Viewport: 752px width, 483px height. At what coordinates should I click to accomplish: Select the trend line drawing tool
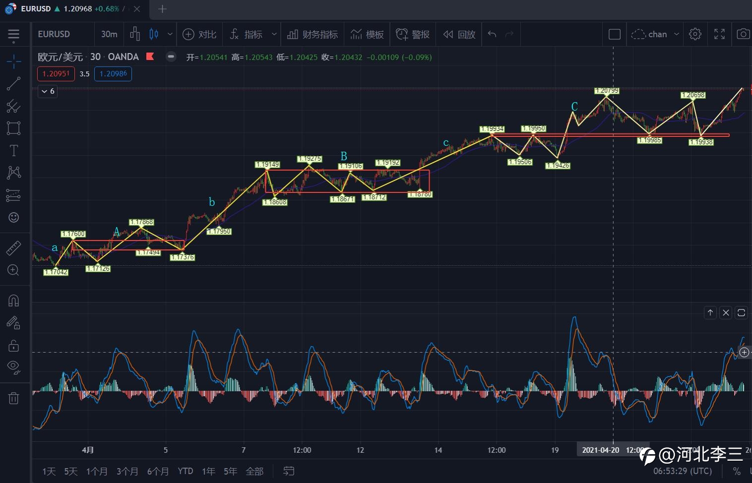(x=13, y=83)
